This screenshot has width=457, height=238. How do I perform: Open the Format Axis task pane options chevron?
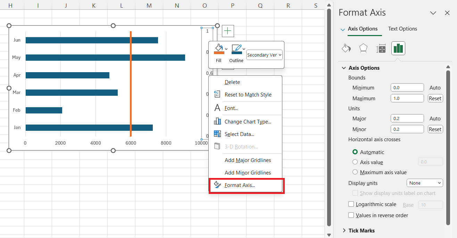click(433, 13)
